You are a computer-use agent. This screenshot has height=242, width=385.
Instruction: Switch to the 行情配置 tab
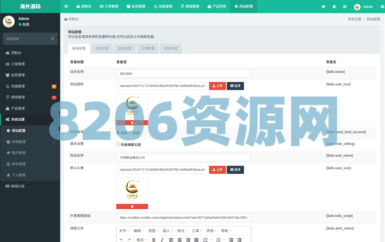(148, 49)
